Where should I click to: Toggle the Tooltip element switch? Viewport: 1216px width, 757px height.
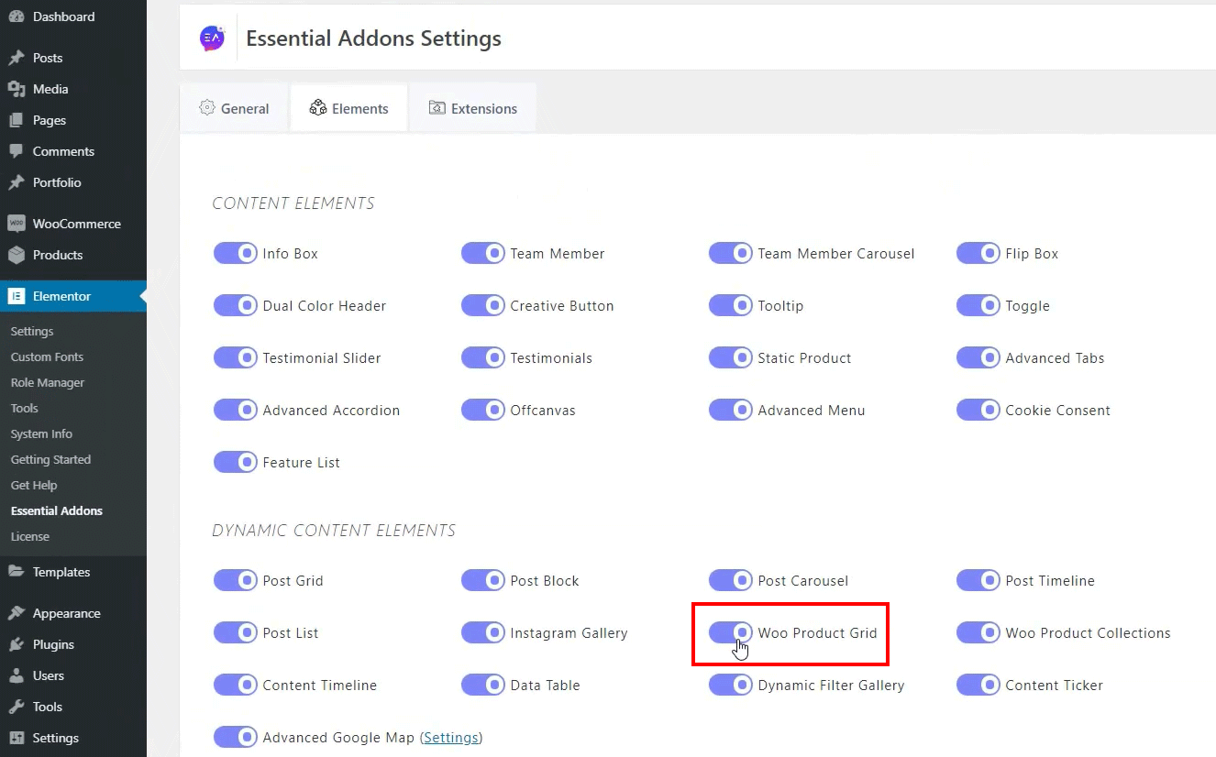(731, 305)
